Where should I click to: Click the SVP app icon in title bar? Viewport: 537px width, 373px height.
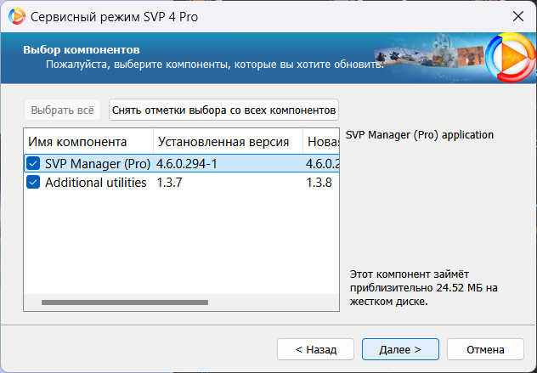pos(16,16)
